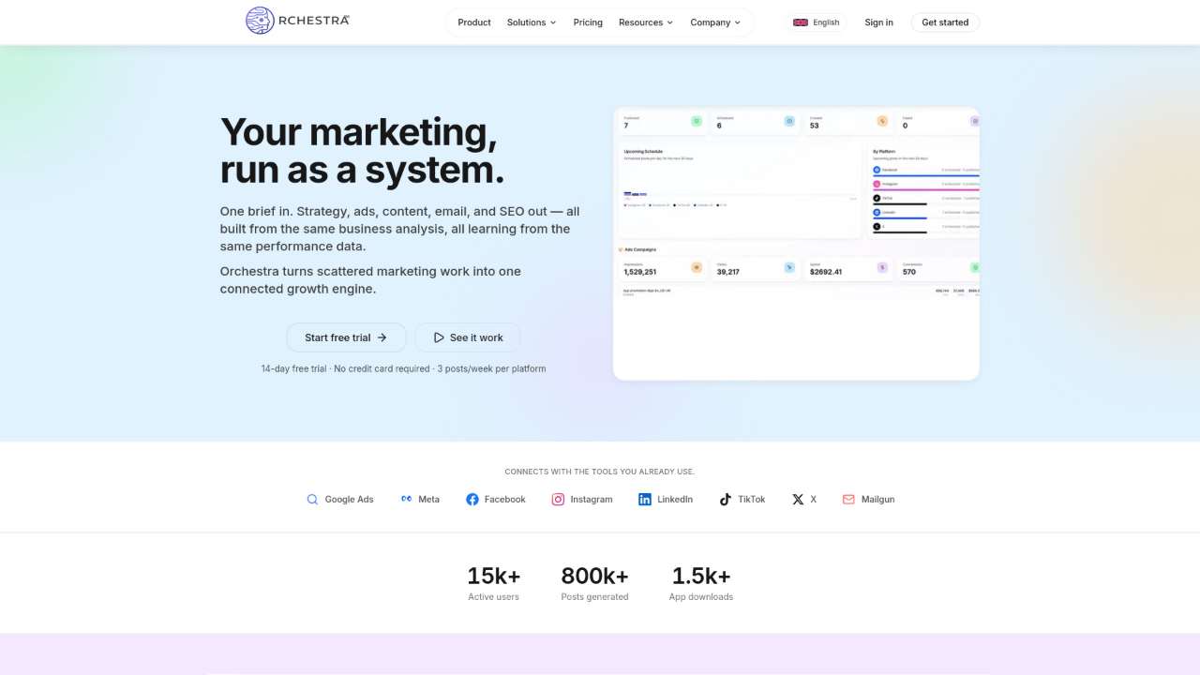This screenshot has height=675, width=1200.
Task: Open the English language selector
Action: [x=816, y=22]
